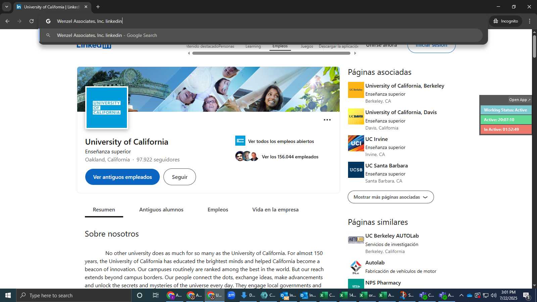The width and height of the screenshot is (537, 302).
Task: Click the UC Davis logo icon
Action: pyautogui.click(x=356, y=116)
